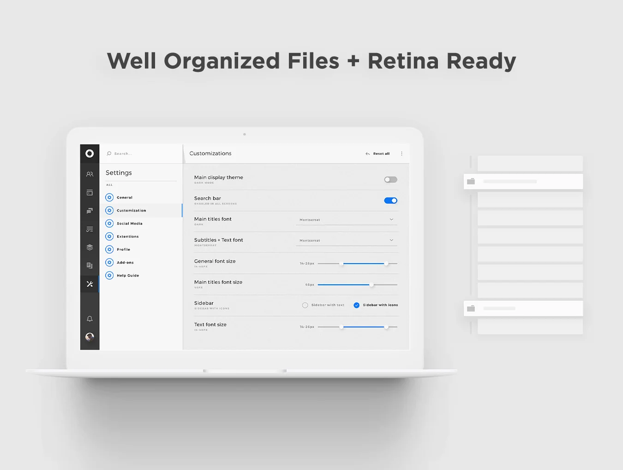Open General settings menu item
This screenshot has width=623, height=470.
(141, 197)
